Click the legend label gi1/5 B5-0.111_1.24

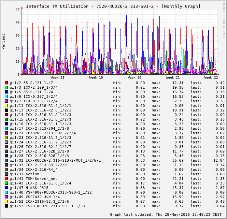point(31,92)
